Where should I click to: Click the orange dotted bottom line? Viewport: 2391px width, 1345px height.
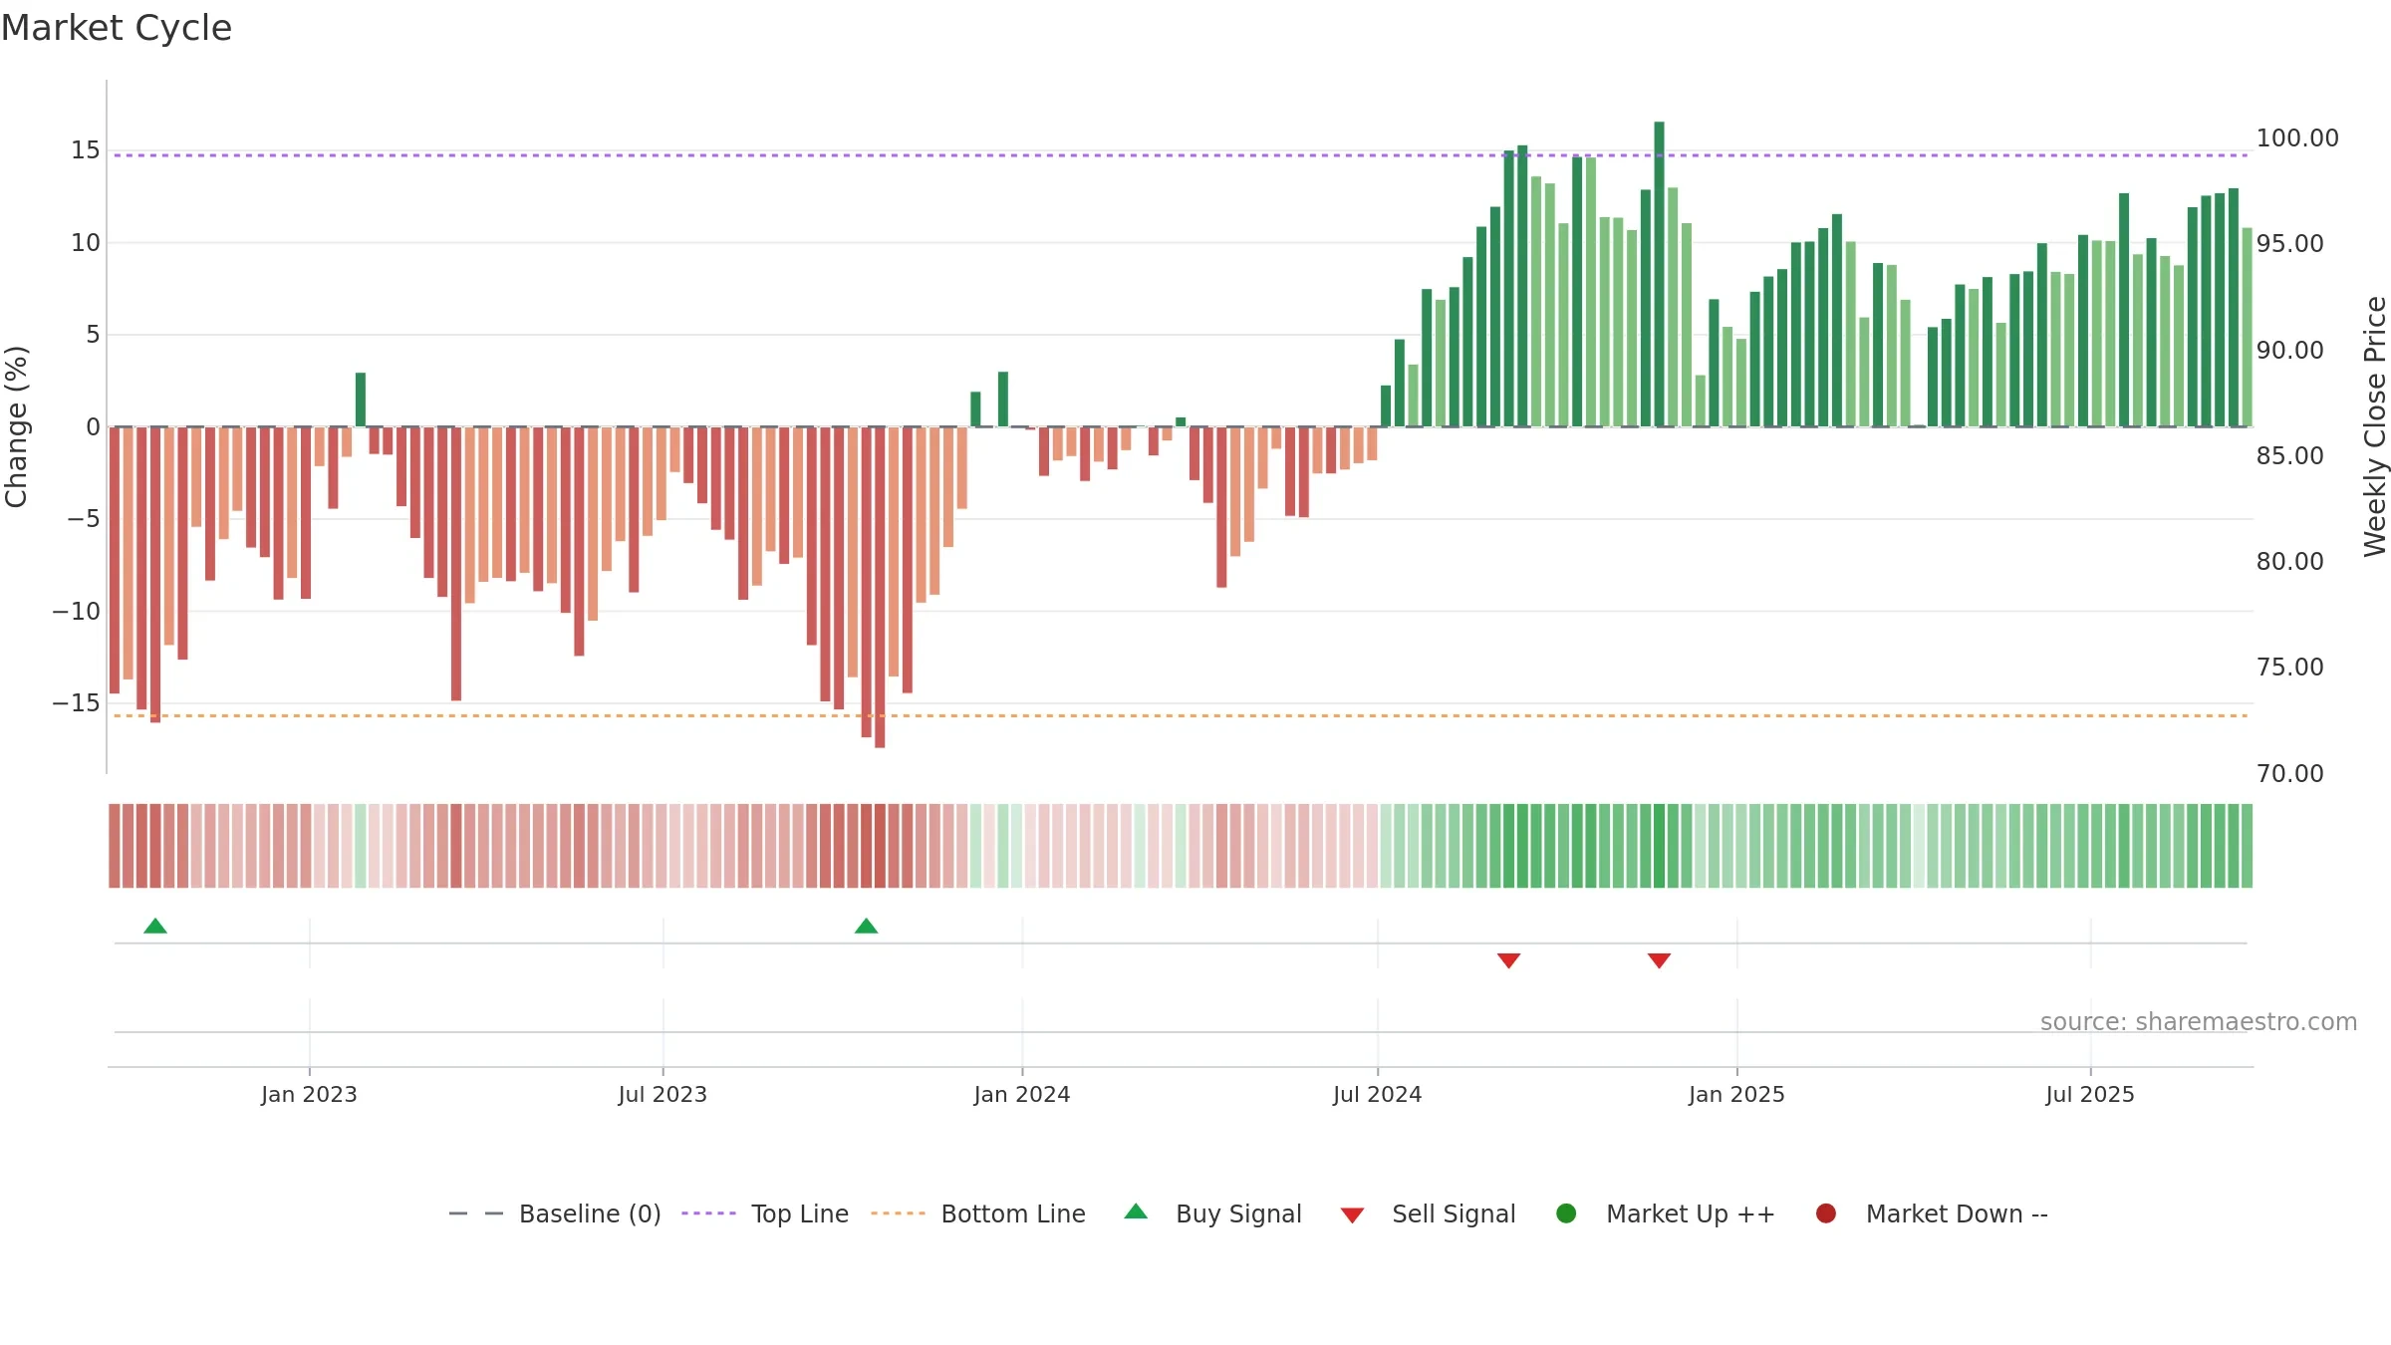coord(1181,715)
